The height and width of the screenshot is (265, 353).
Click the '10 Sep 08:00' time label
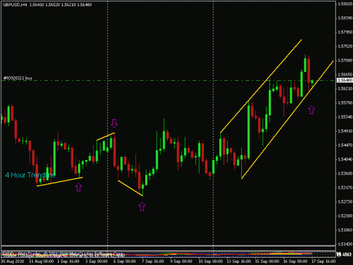[x=211, y=262]
